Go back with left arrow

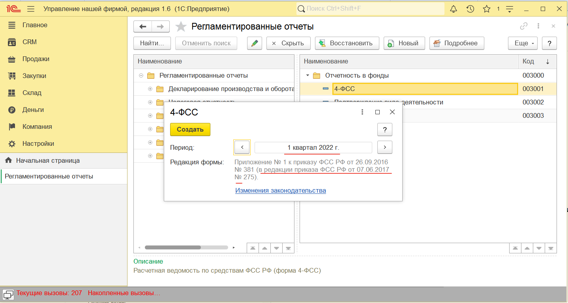click(x=143, y=26)
